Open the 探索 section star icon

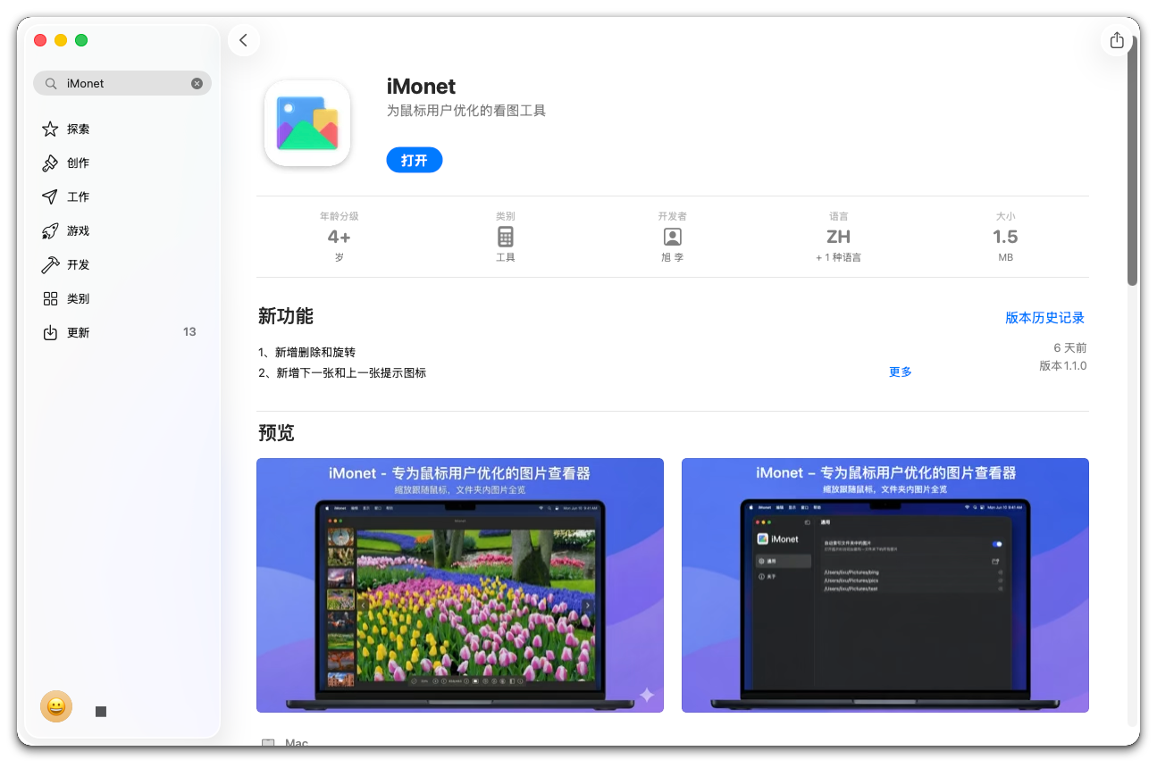[51, 129]
